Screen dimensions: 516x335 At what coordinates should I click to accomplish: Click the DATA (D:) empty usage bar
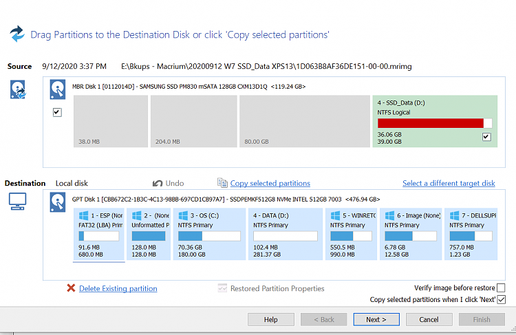tap(286, 236)
